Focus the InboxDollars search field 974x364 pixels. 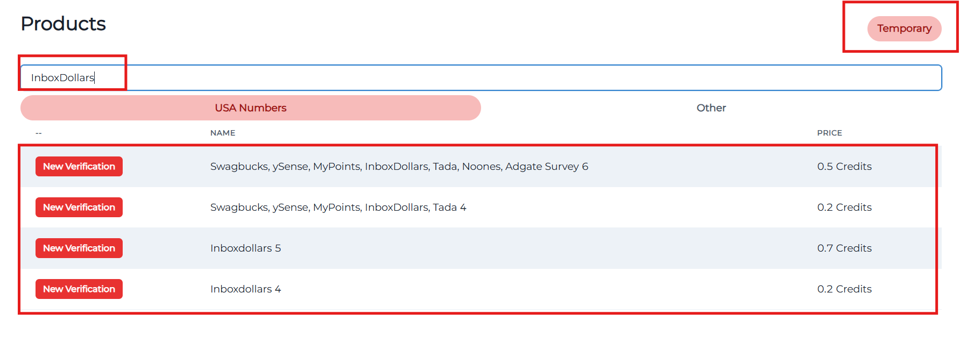click(x=481, y=78)
